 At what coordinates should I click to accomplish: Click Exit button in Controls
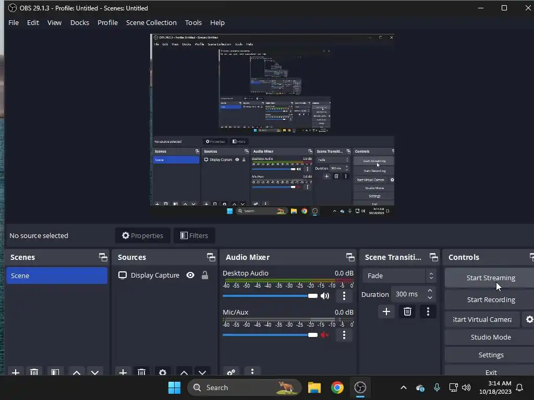pyautogui.click(x=490, y=371)
